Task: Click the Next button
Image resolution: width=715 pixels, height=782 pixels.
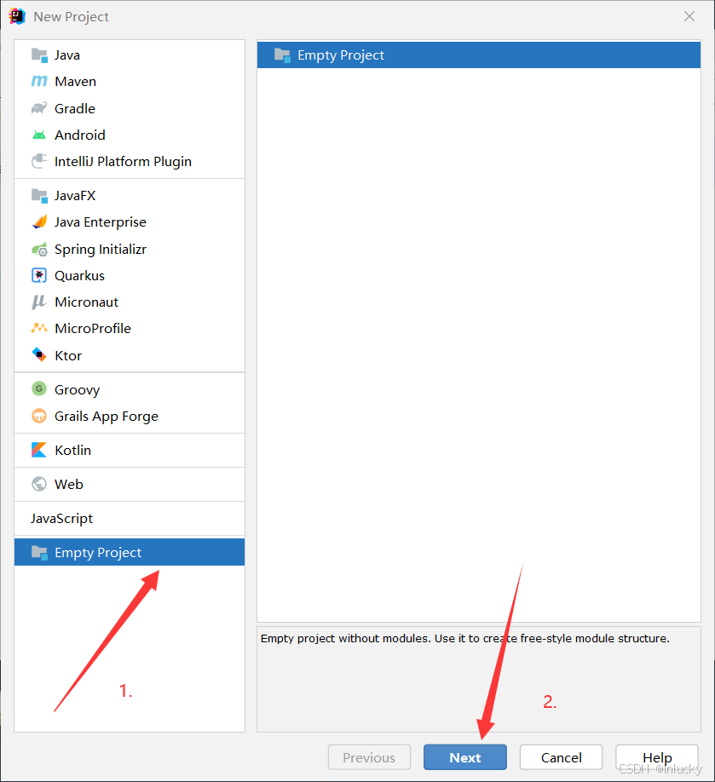Action: coord(465,757)
